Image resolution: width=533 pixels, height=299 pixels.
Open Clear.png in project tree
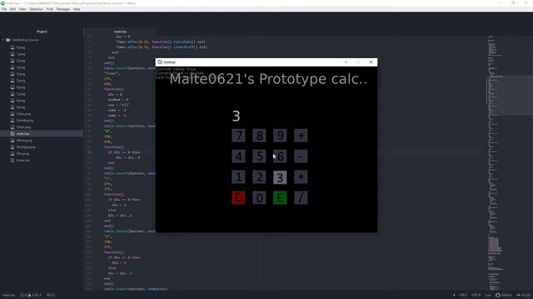pyautogui.click(x=23, y=114)
